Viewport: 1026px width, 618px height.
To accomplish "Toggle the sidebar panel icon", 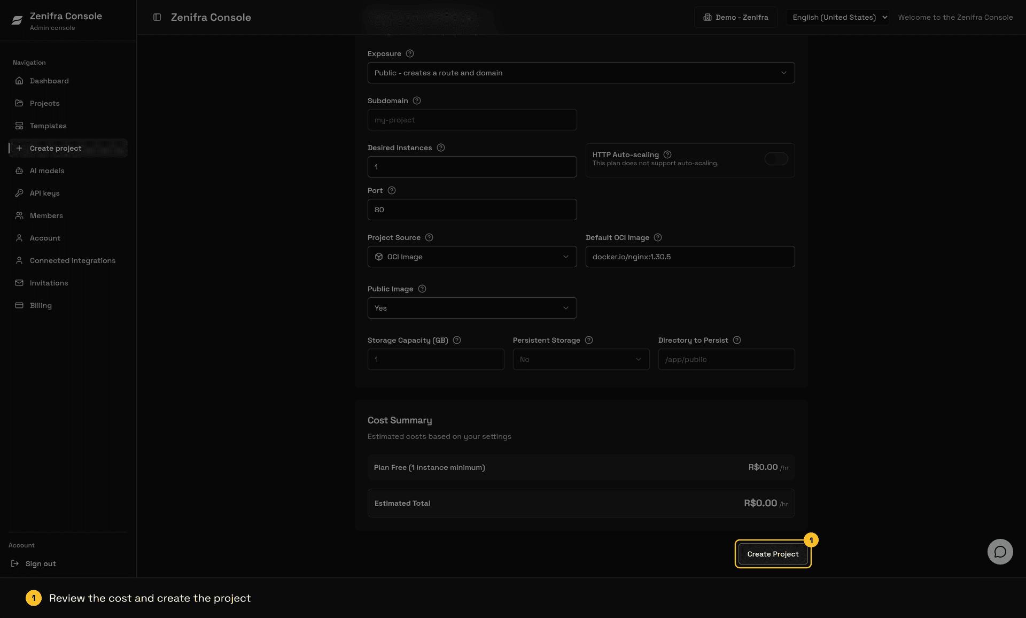I will [157, 17].
